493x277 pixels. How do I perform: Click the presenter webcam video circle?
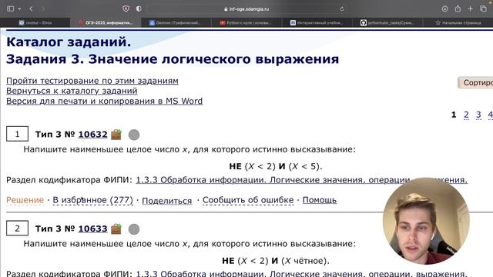click(426, 222)
